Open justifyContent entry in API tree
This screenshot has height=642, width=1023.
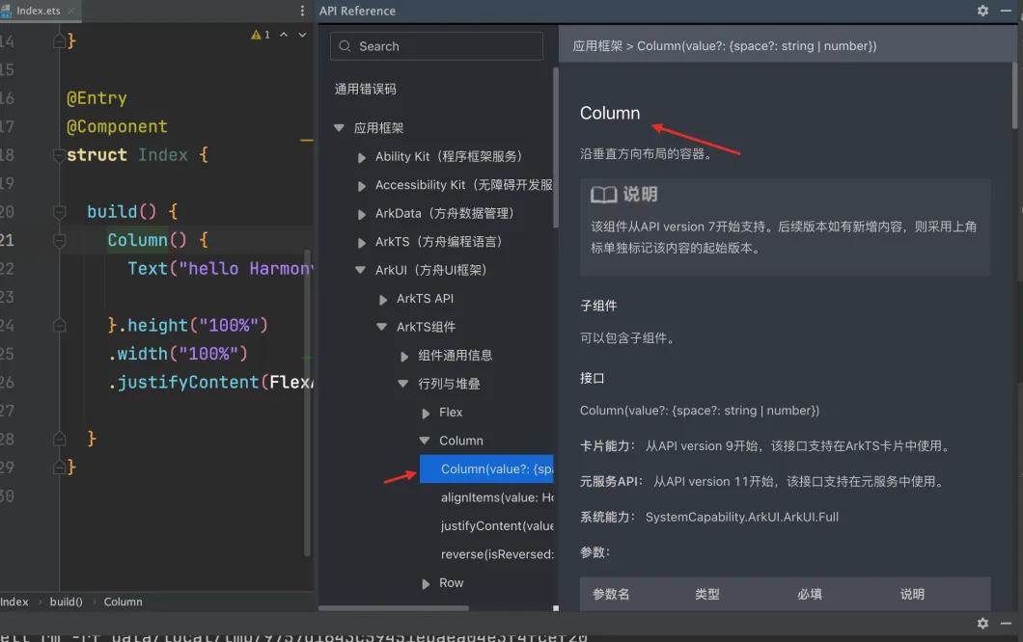click(x=497, y=526)
